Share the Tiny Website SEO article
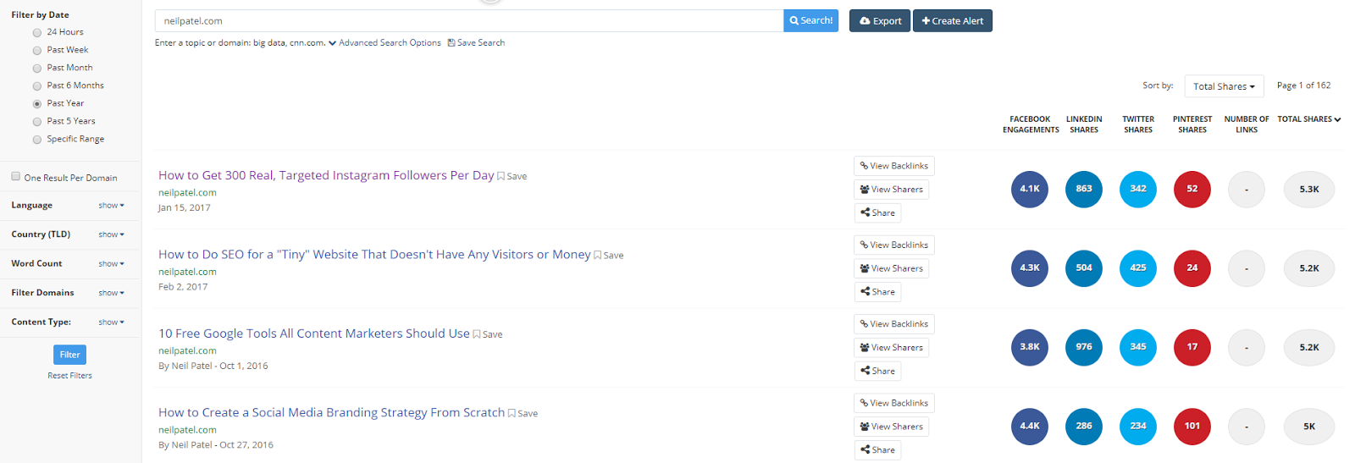1355x463 pixels. [x=877, y=292]
